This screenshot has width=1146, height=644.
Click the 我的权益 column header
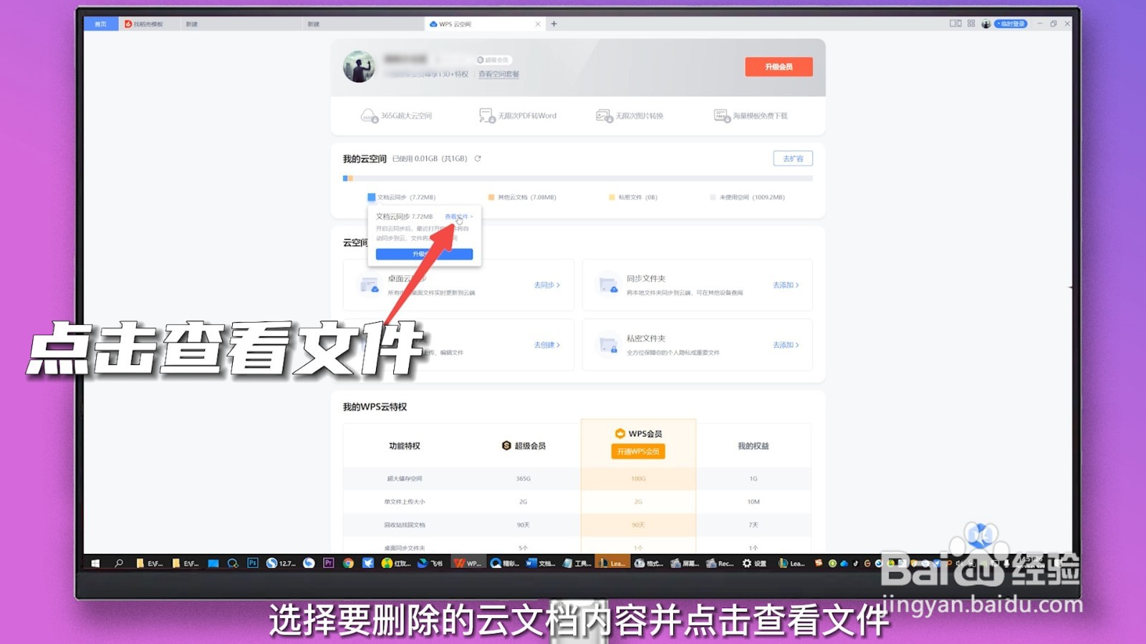753,446
